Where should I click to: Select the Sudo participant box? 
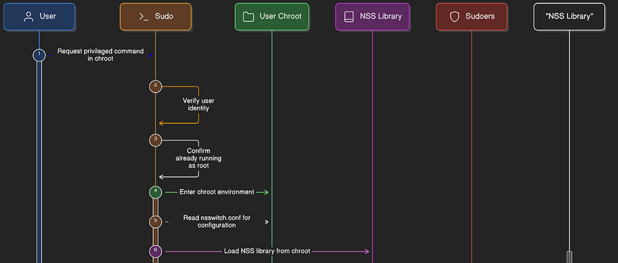click(x=156, y=17)
